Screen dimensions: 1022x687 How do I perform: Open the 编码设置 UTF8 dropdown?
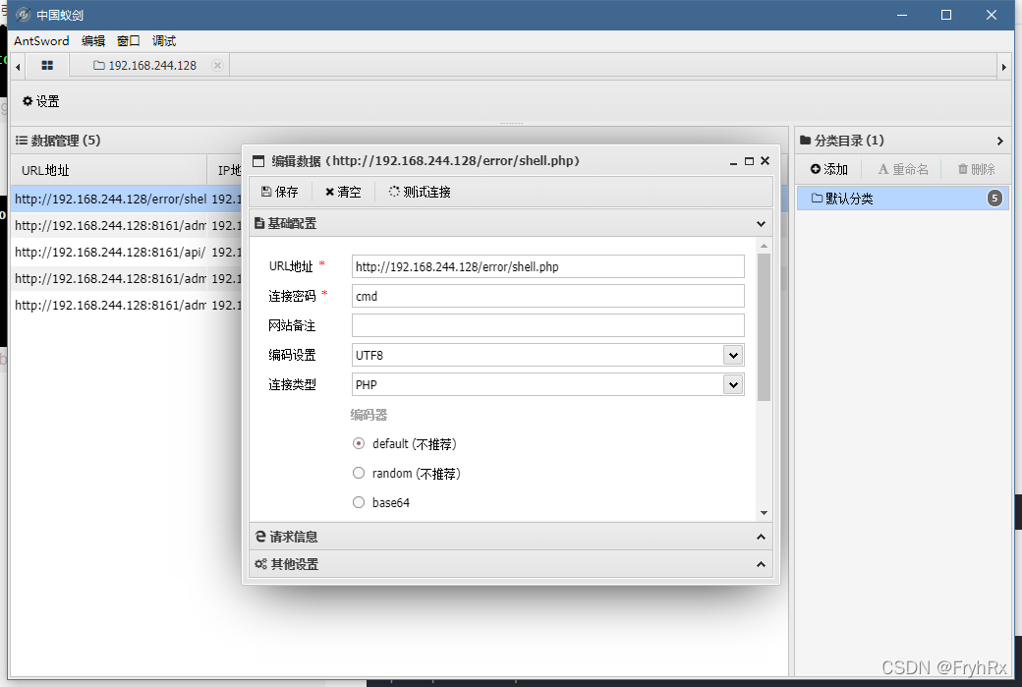click(733, 355)
